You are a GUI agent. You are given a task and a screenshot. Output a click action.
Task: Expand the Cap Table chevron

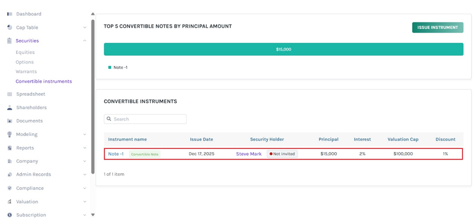(85, 28)
